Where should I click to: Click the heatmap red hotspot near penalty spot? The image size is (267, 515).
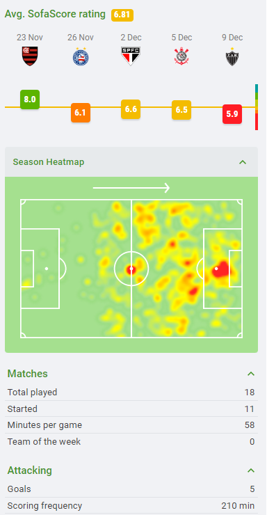(221, 269)
